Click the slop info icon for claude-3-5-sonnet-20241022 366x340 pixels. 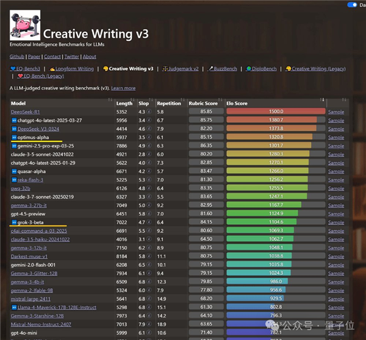click(148, 155)
